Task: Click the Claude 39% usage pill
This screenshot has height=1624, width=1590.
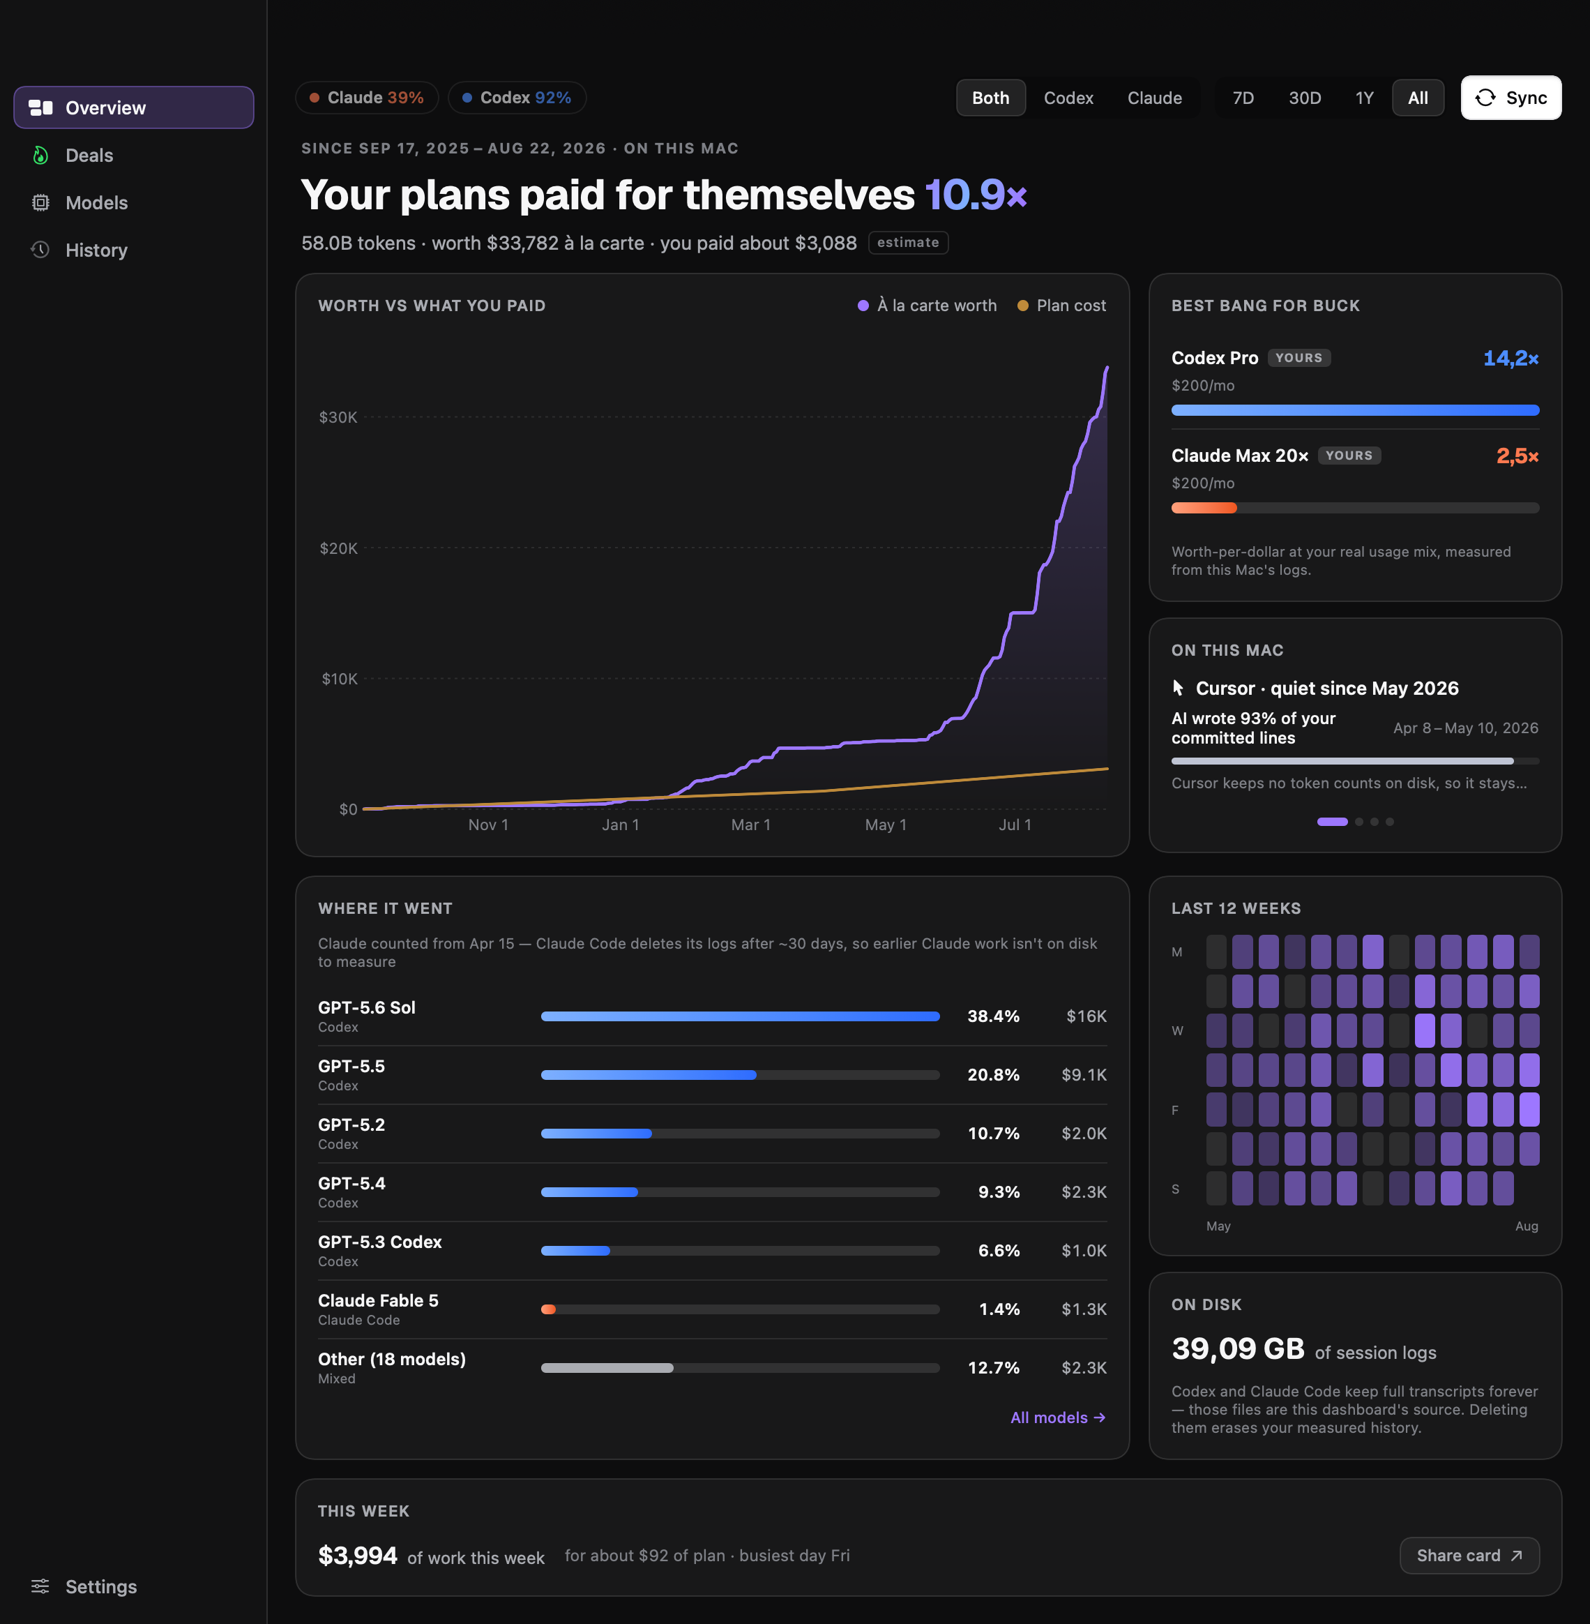Action: [367, 98]
